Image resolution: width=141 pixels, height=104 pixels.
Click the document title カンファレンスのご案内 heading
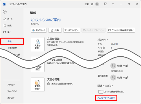[46, 20]
